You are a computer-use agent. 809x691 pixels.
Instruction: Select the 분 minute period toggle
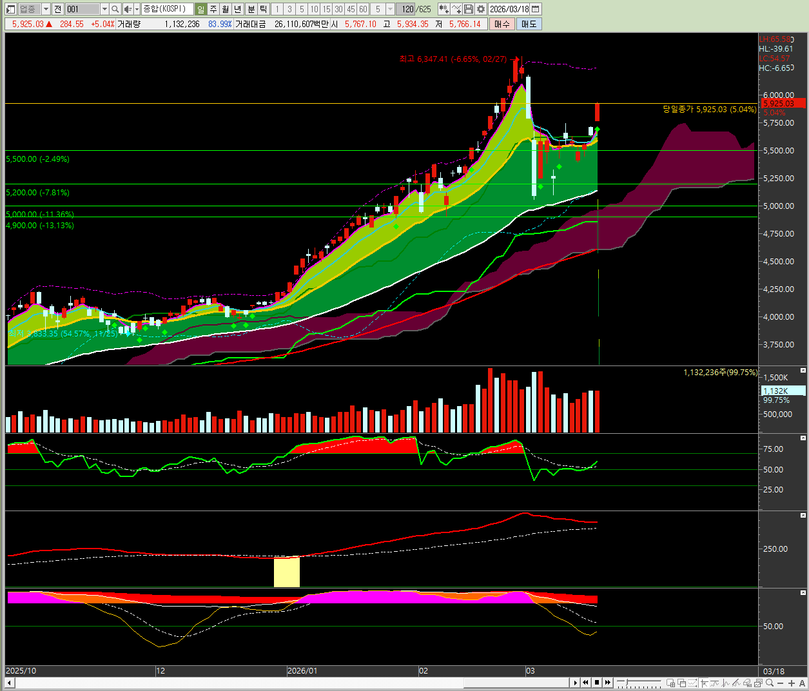(x=251, y=9)
